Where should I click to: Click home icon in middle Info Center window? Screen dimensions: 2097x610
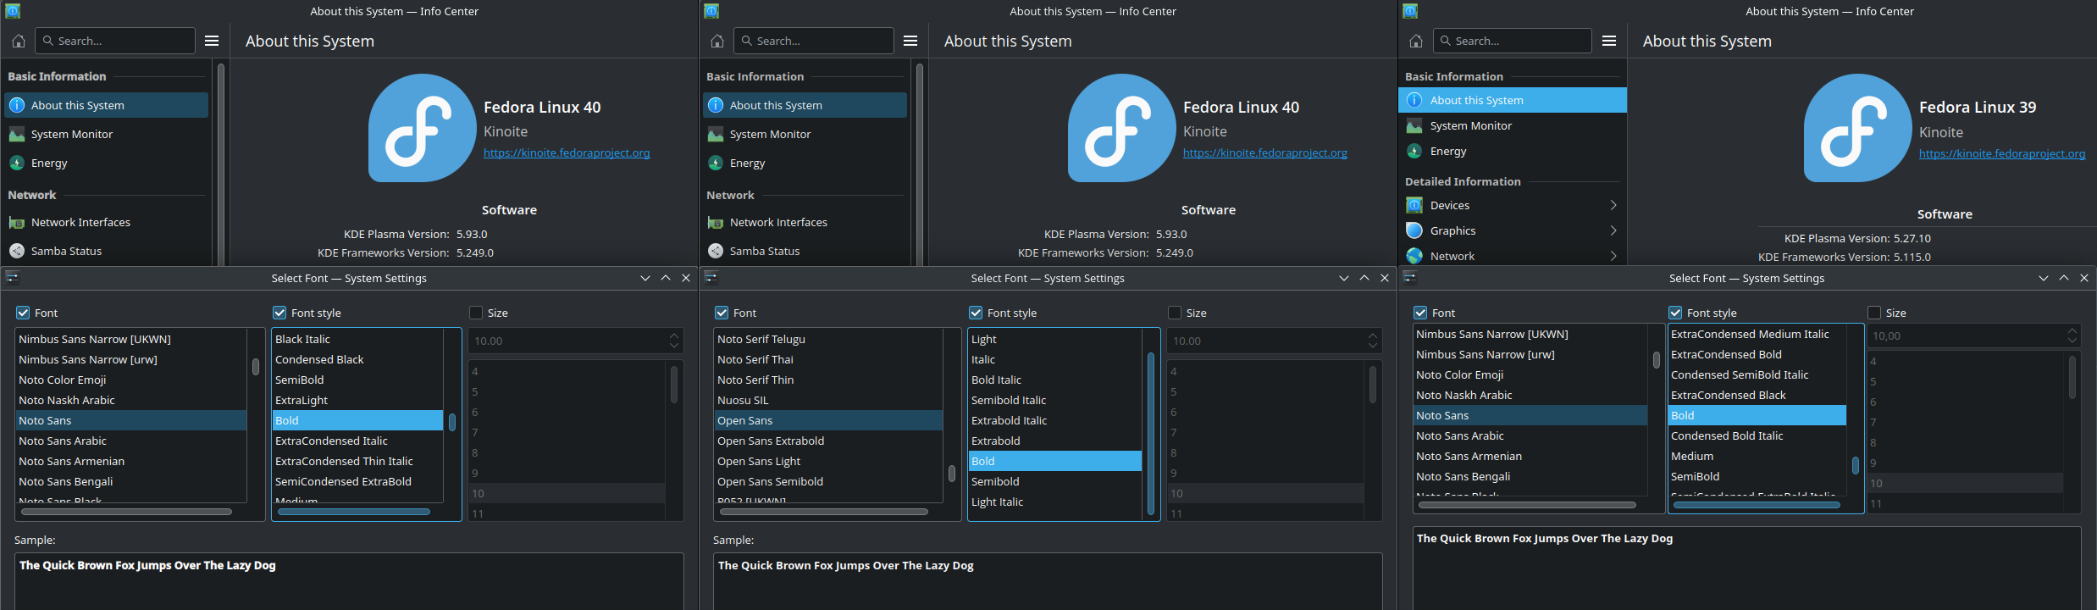(717, 41)
